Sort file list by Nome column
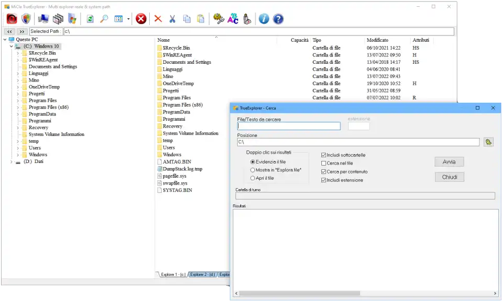 [164, 40]
